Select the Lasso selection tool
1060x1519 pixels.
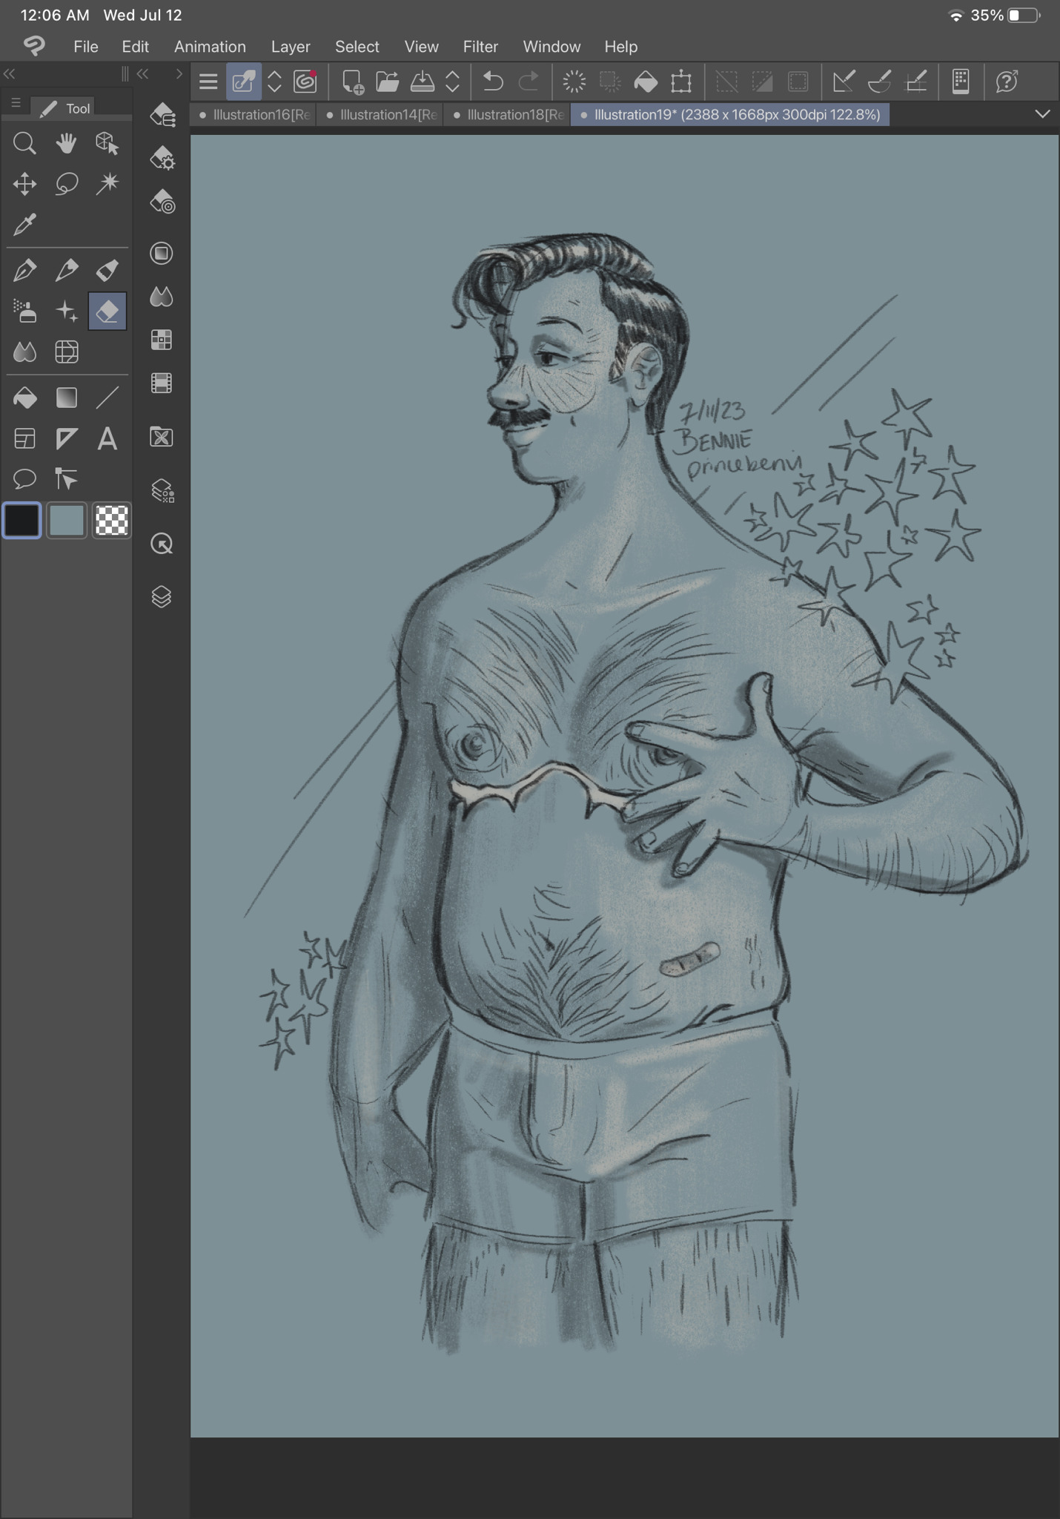click(x=67, y=184)
